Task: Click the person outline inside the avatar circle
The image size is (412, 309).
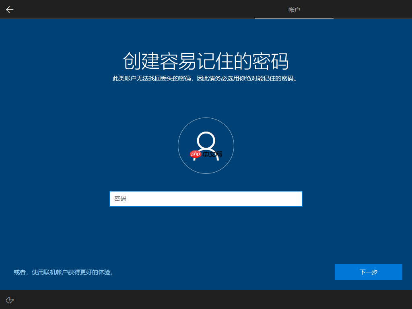Action: pyautogui.click(x=206, y=139)
